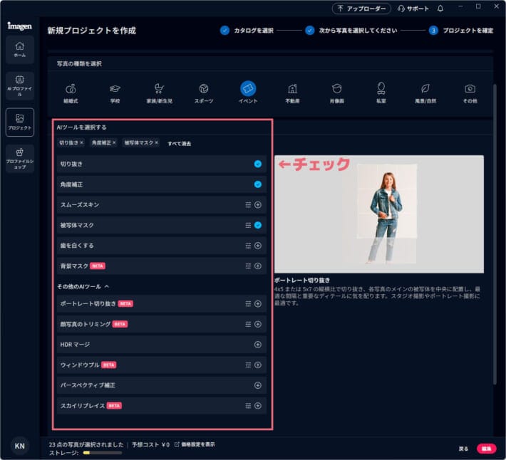Open settings icon for ポートレート切り抜き
Viewport: 506px width, 460px height.
click(248, 303)
